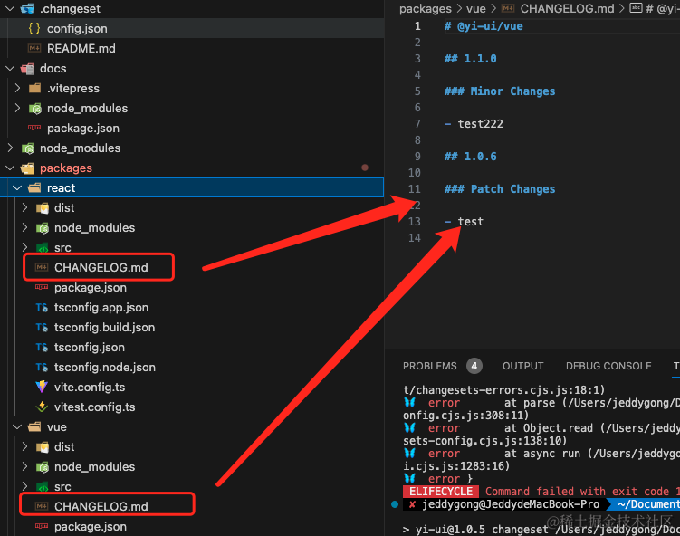The image size is (680, 536).
Task: Open the PROBLEMS panel tab
Action: point(430,366)
